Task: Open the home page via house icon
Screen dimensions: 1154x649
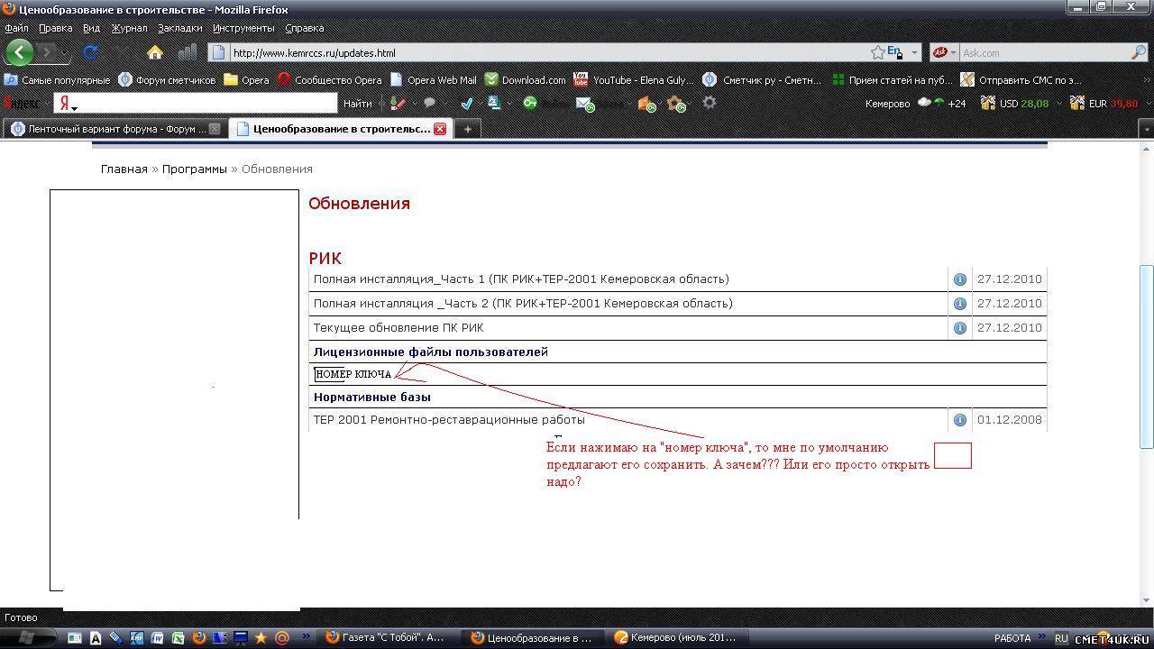Action: click(x=155, y=52)
